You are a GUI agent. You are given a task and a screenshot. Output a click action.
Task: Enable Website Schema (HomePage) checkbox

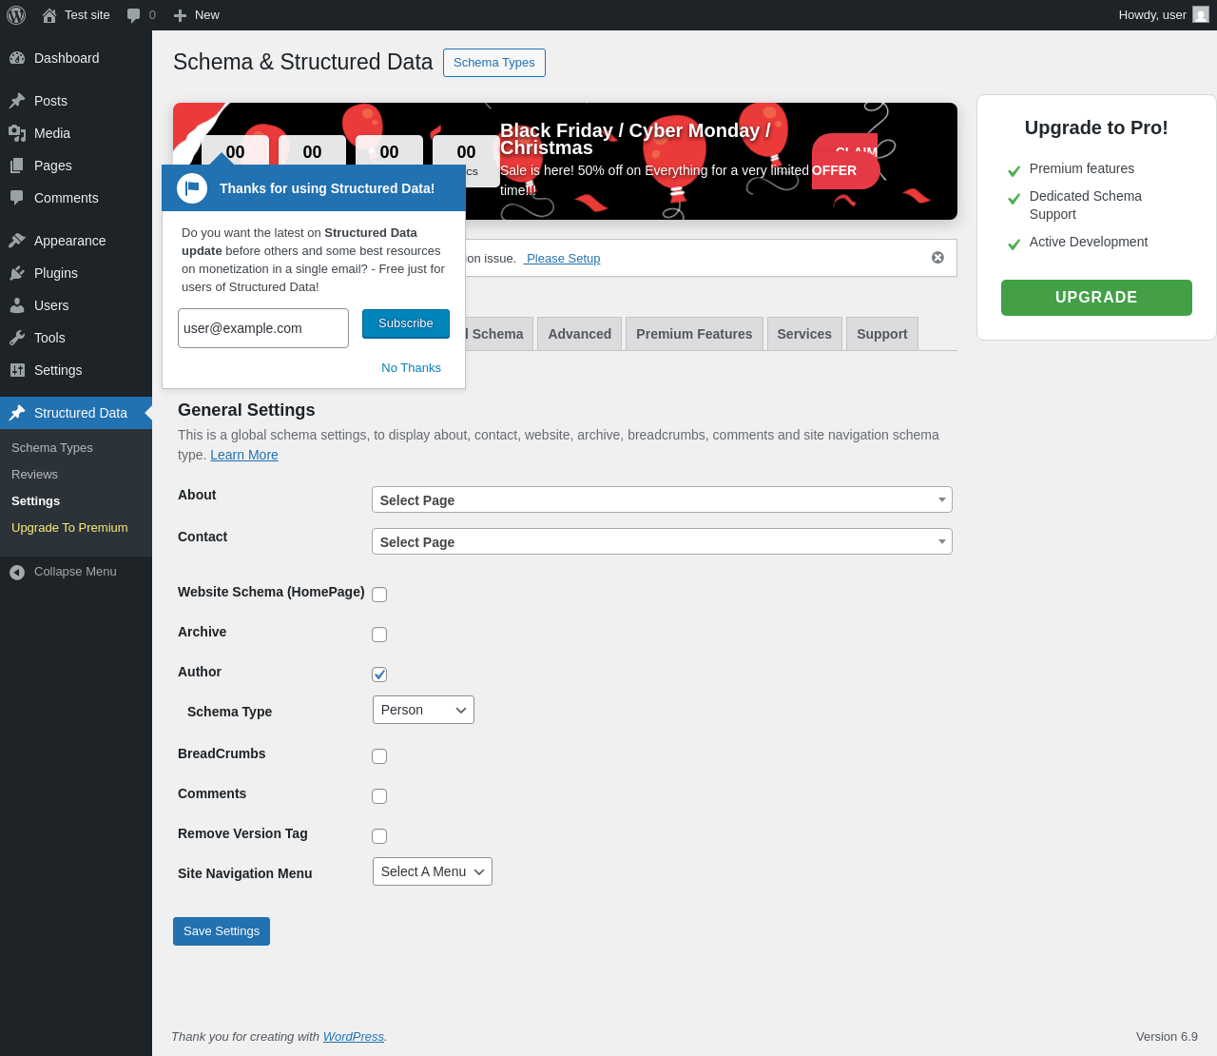point(379,595)
